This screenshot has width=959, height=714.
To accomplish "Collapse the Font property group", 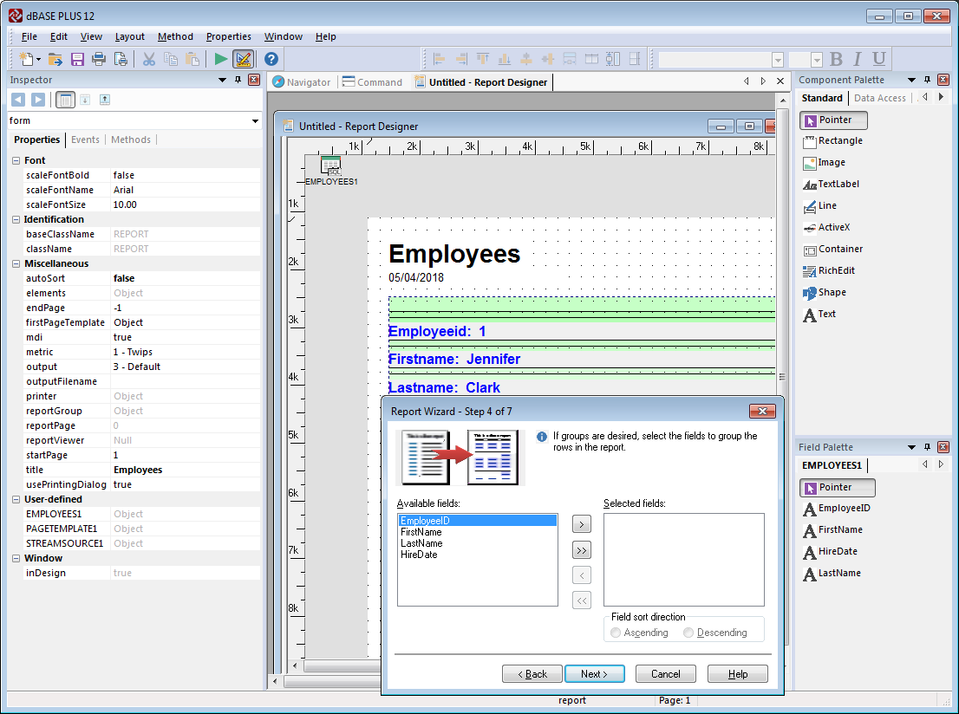I will 16,161.
